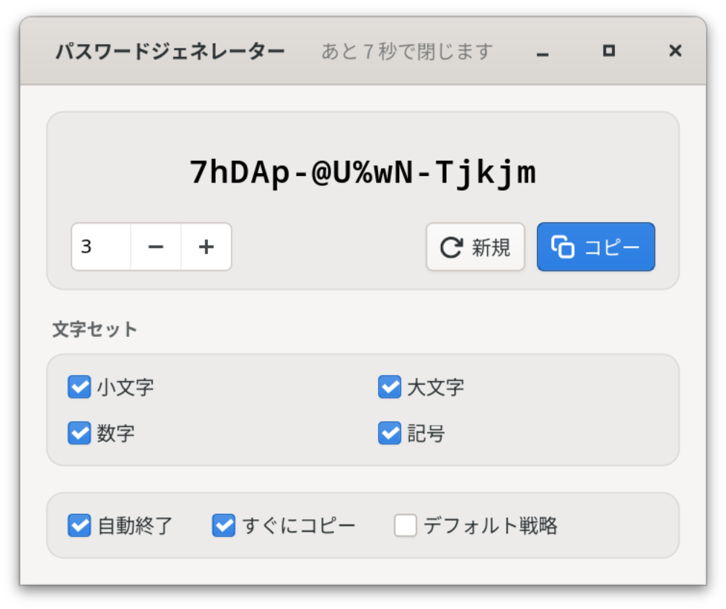Click the number field showing 3
Viewport: 726px width, 609px height.
click(x=102, y=247)
